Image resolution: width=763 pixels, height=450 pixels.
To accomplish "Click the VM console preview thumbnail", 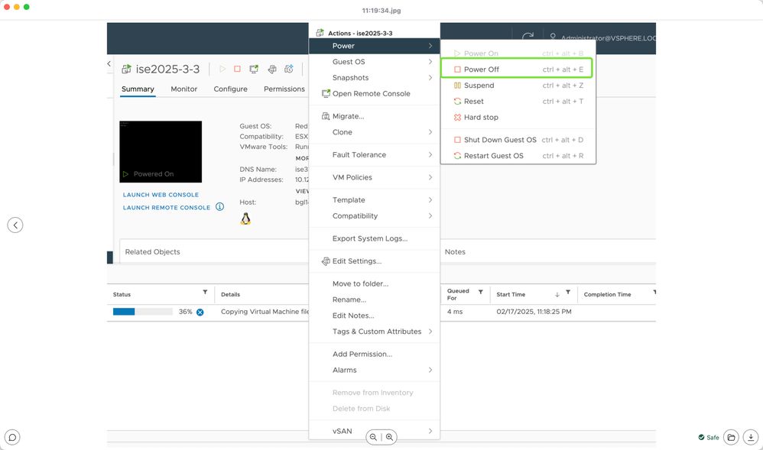I will [x=161, y=151].
